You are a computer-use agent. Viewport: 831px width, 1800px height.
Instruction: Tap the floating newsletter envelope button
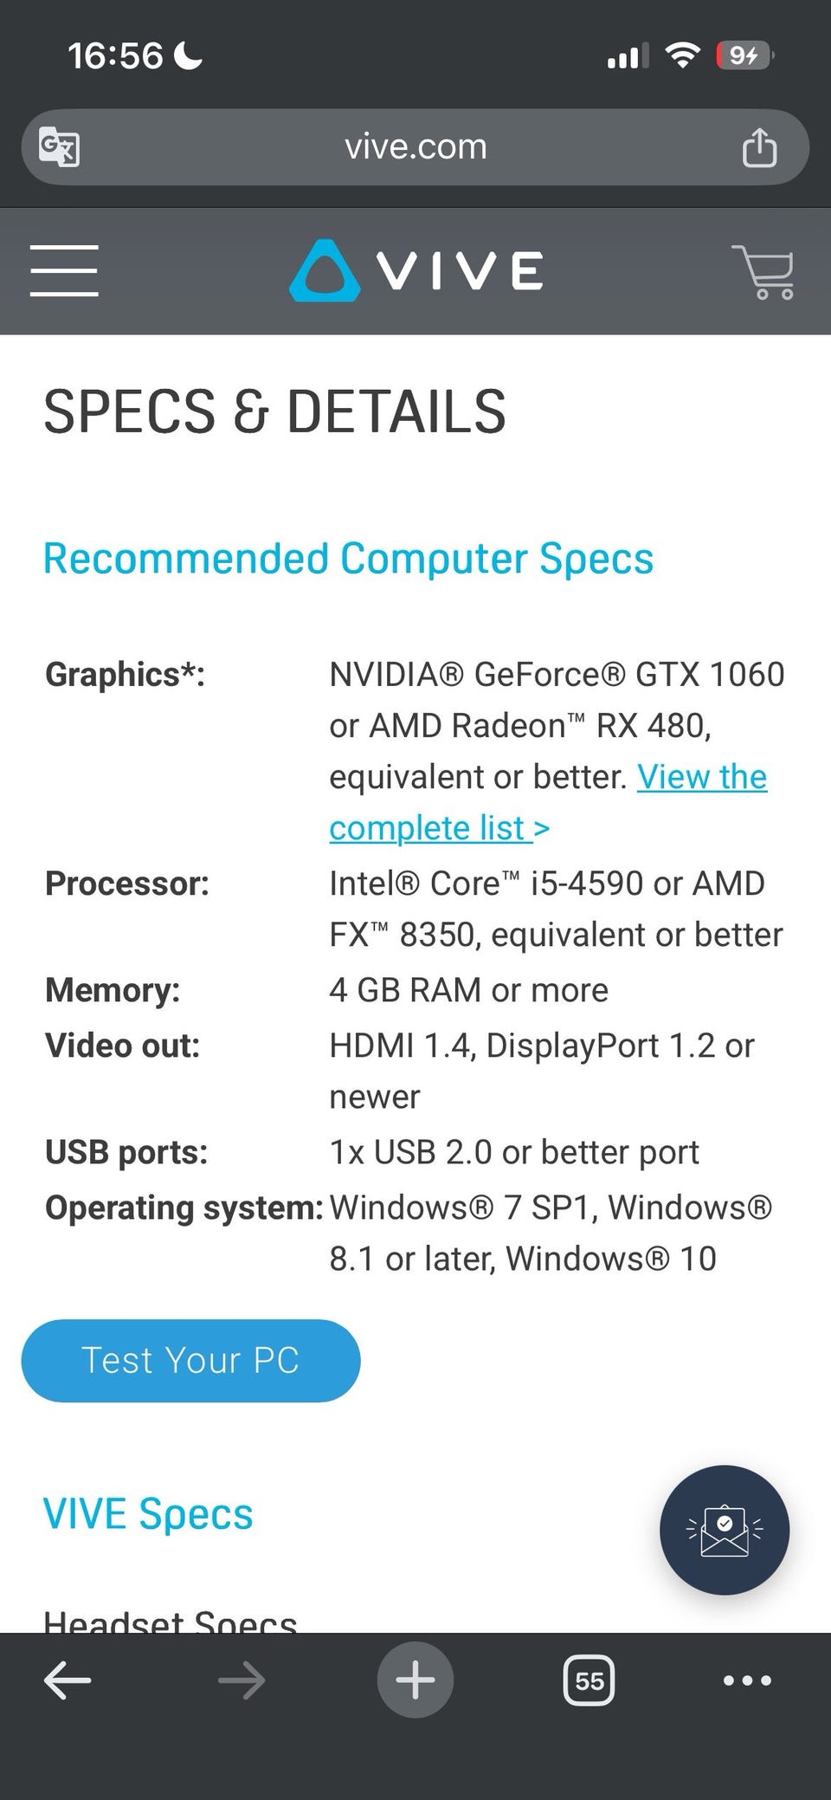(724, 1530)
